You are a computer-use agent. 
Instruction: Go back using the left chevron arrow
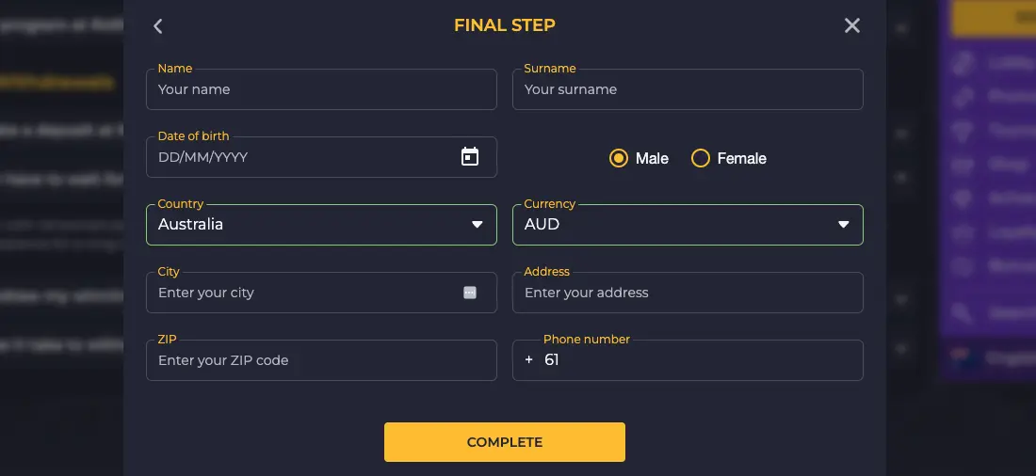pos(157,25)
